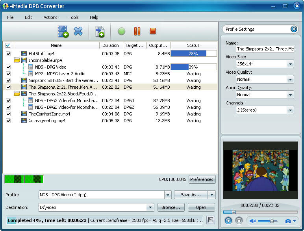Click the profile Name input field
The image size is (304, 231).
click(x=265, y=49)
